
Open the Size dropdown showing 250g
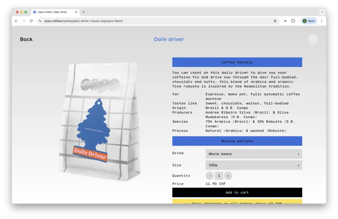click(x=254, y=165)
